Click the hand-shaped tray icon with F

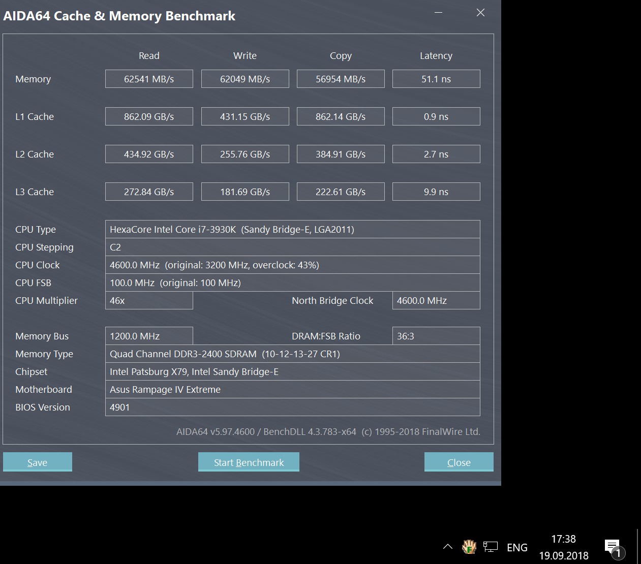[x=469, y=547]
